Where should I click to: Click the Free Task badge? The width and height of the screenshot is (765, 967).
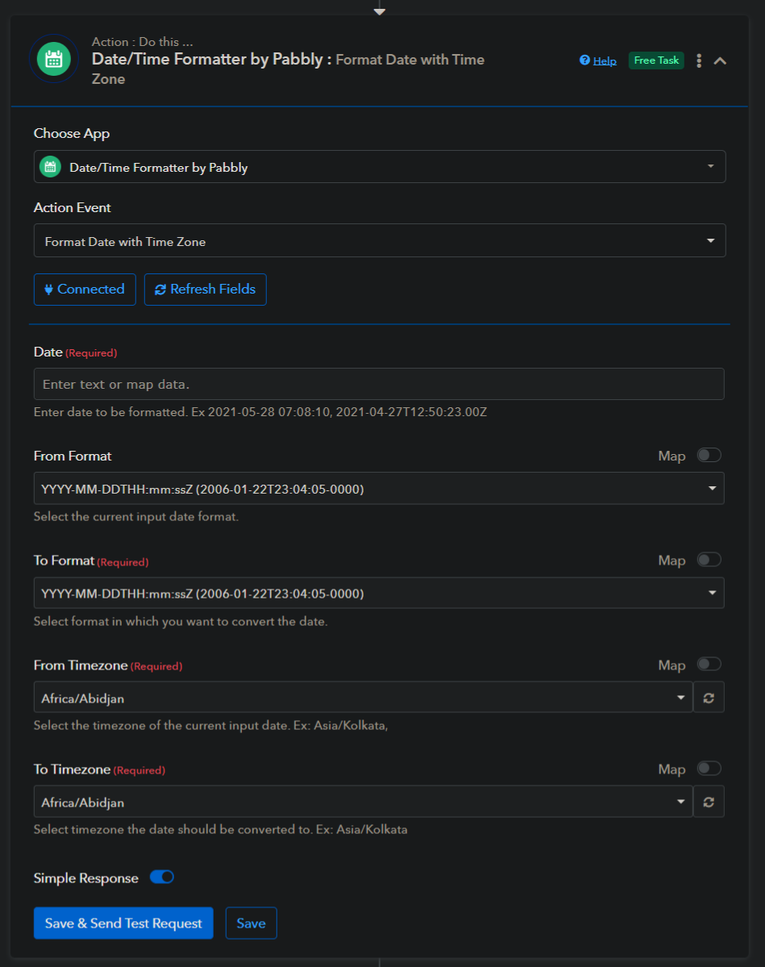[656, 60]
